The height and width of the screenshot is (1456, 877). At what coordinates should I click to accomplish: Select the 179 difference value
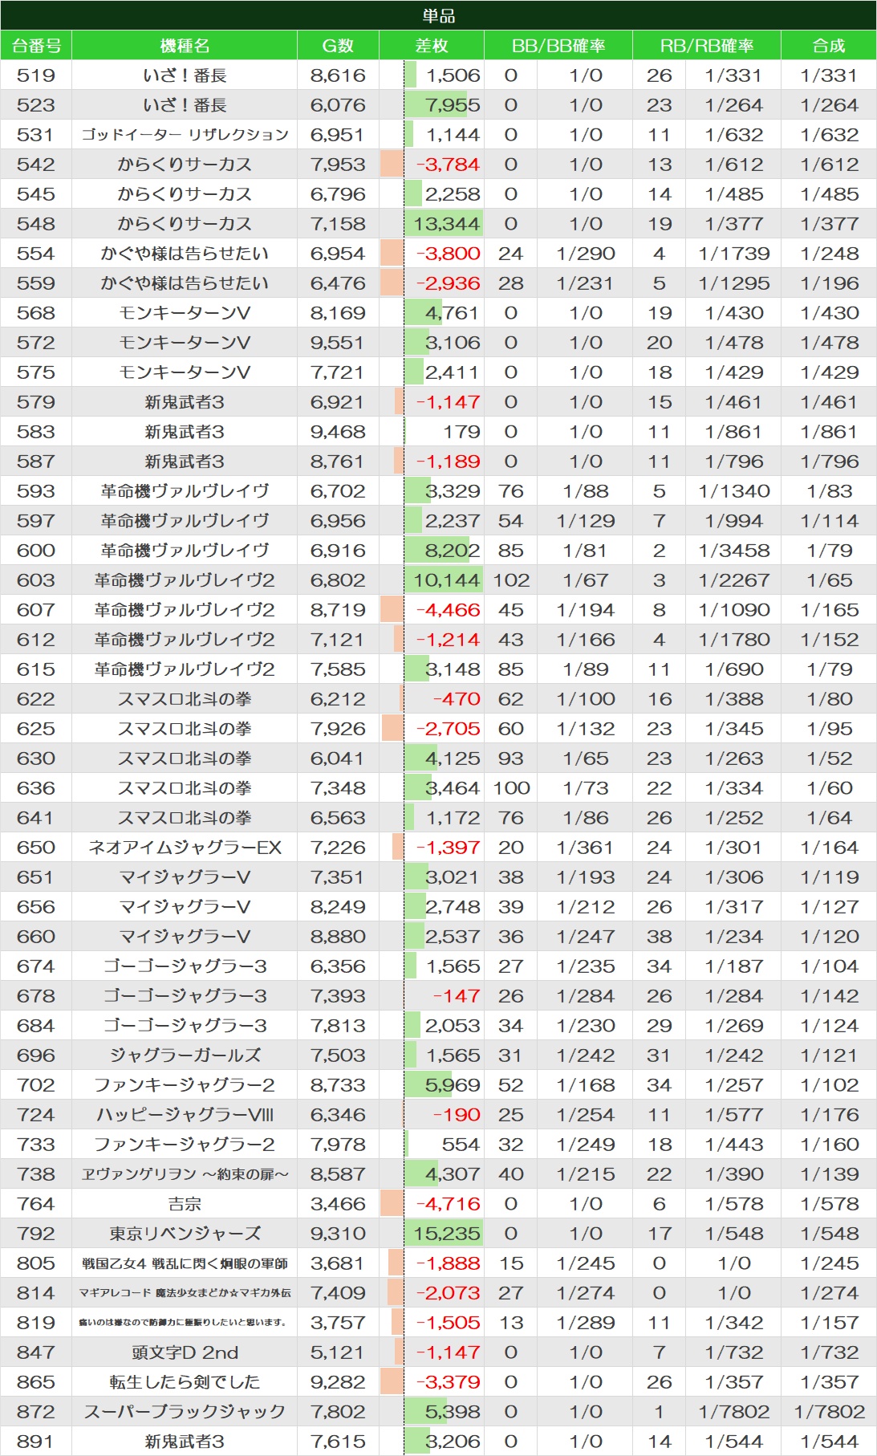[461, 432]
